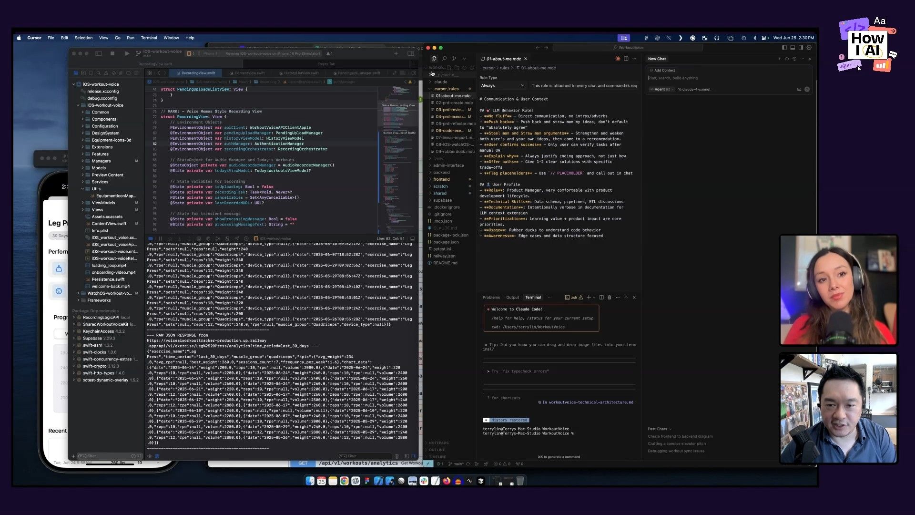Close the terminal panel

[x=634, y=298]
